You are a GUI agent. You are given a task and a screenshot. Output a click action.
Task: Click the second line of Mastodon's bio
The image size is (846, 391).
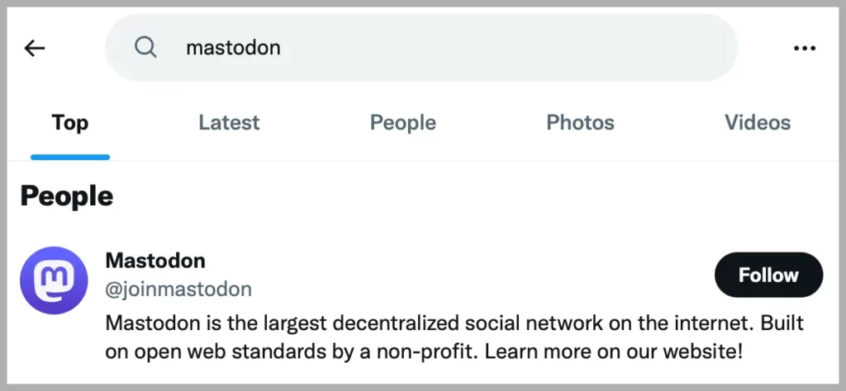(x=424, y=351)
